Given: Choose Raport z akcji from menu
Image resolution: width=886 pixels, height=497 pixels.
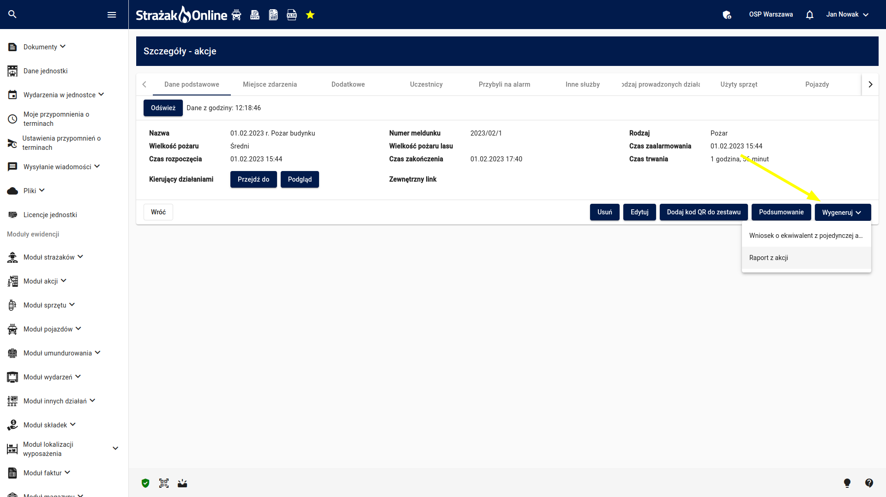Looking at the screenshot, I should [x=807, y=258].
